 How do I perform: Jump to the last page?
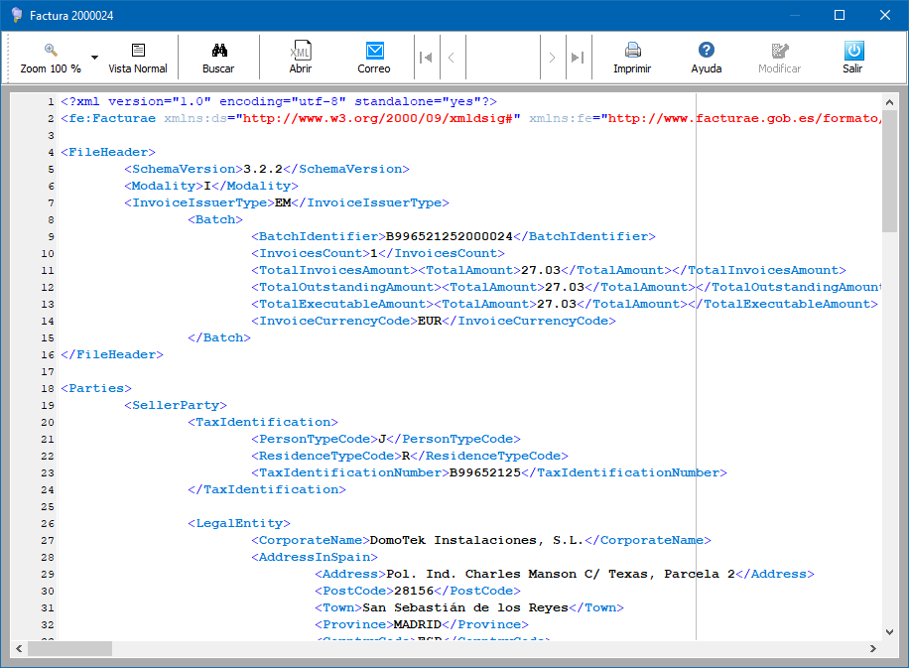point(577,58)
